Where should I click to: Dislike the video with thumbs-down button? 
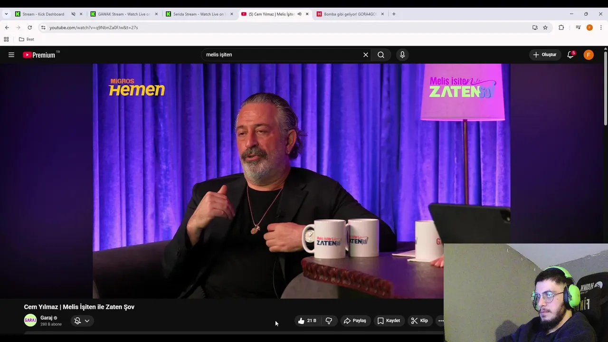pos(329,321)
